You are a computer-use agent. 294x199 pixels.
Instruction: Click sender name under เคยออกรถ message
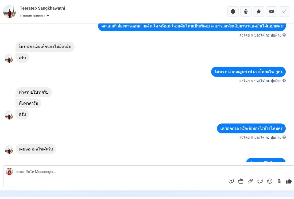click(x=268, y=137)
